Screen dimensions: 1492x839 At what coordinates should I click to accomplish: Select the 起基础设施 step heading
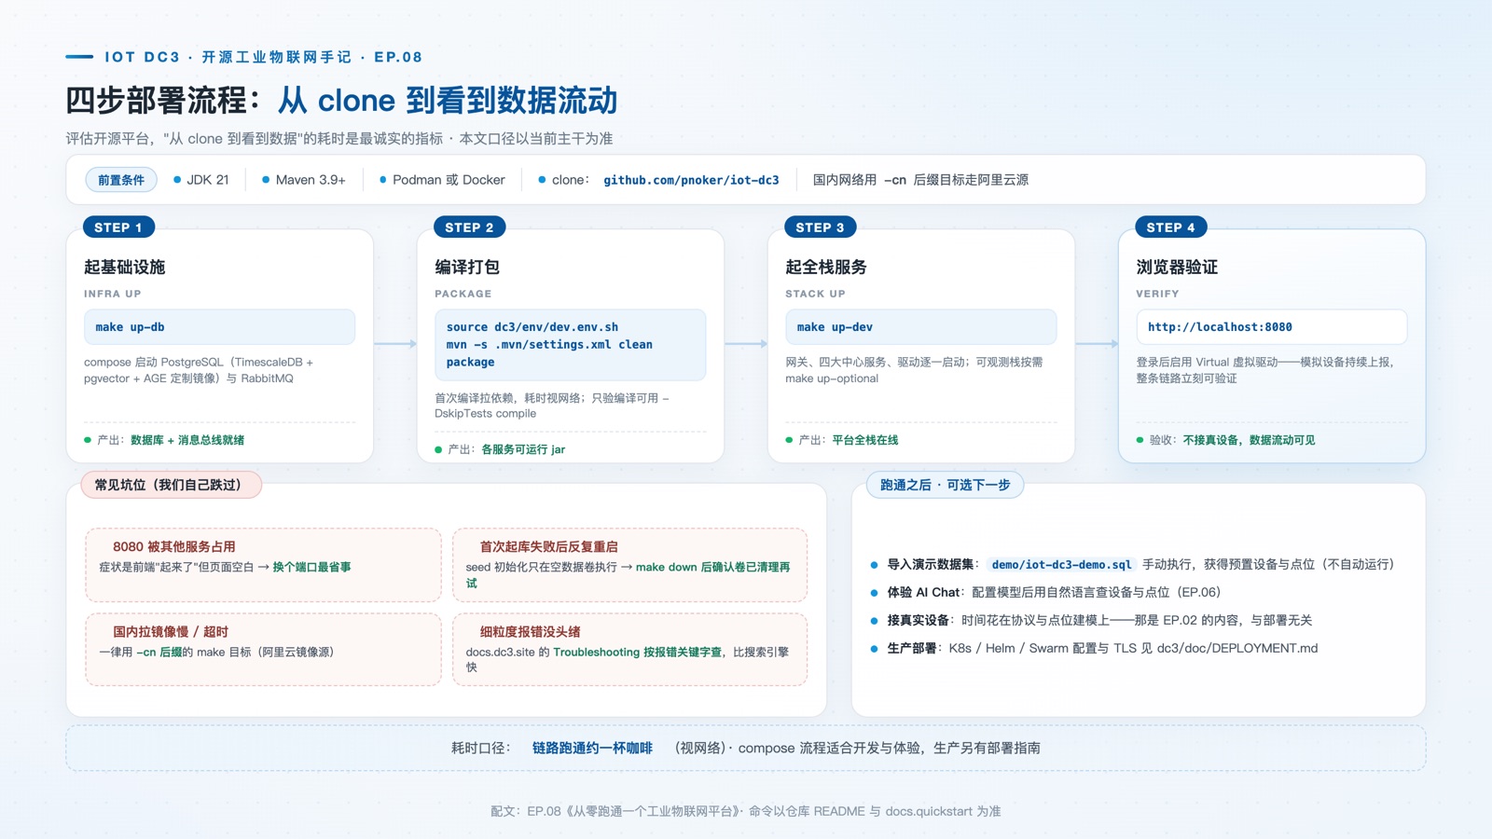[x=124, y=268]
